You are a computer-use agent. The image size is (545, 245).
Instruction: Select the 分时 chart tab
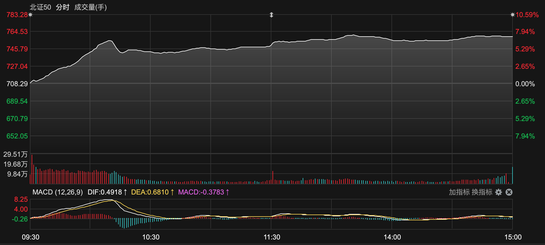[63, 7]
